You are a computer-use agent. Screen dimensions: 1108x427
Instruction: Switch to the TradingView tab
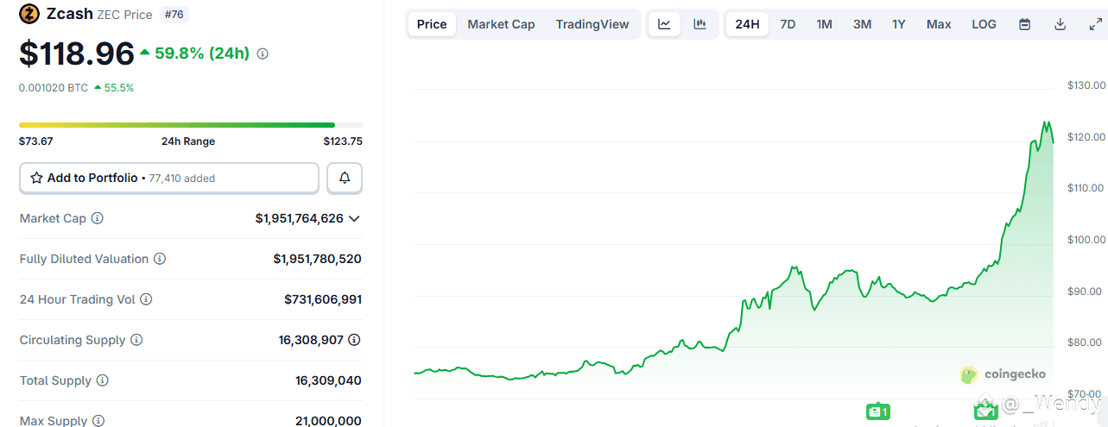[x=592, y=24]
